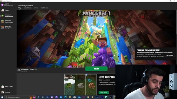Click the green PLAY button
The image size is (177, 99).
click(x=97, y=69)
